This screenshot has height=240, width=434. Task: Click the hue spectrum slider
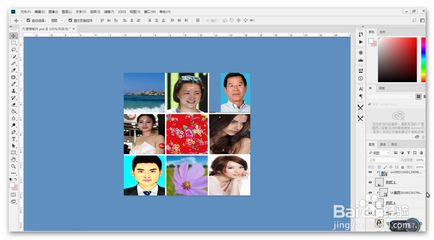click(x=423, y=60)
